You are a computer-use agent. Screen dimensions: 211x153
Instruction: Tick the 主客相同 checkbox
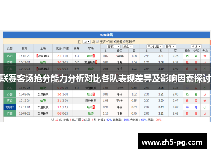click(x=97, y=41)
